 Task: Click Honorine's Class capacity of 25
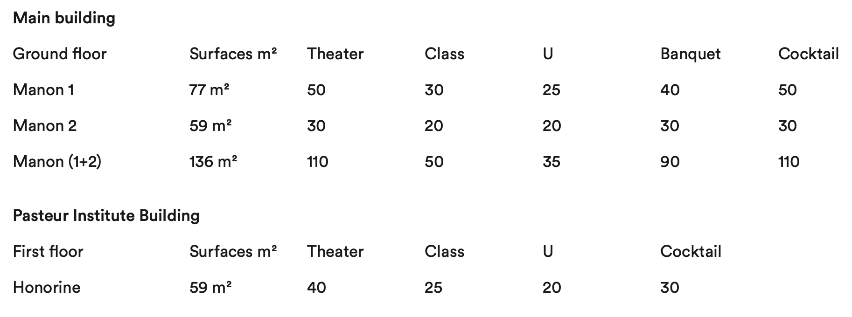433,288
